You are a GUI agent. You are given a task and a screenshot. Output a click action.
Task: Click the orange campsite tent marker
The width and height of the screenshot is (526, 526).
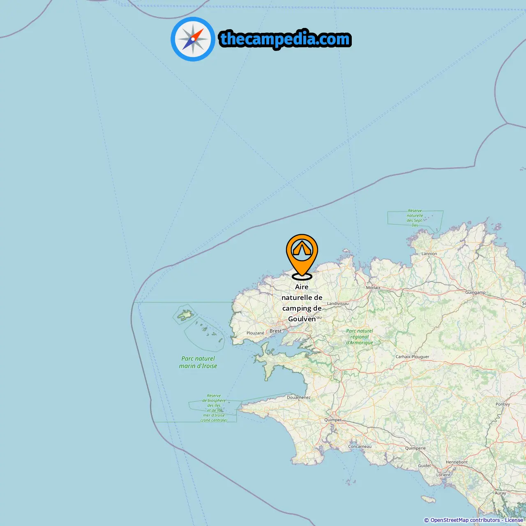(x=302, y=256)
